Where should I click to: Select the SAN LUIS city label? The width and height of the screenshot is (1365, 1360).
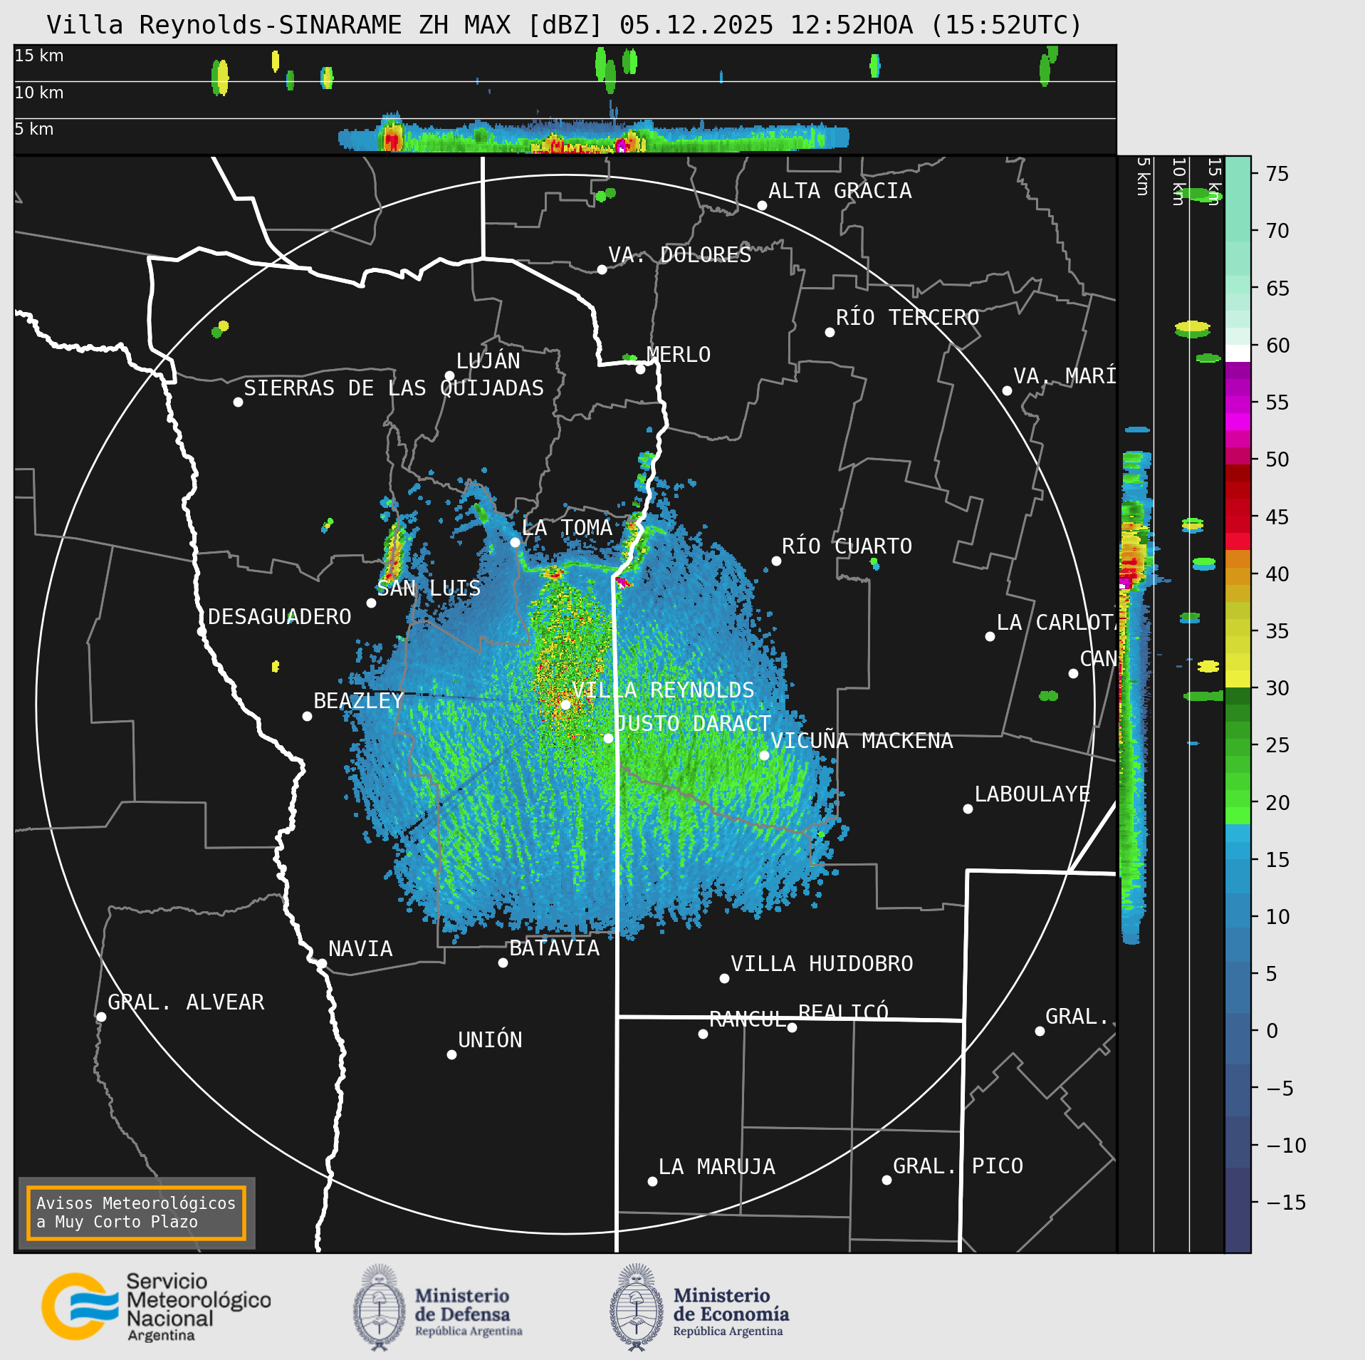(x=429, y=588)
